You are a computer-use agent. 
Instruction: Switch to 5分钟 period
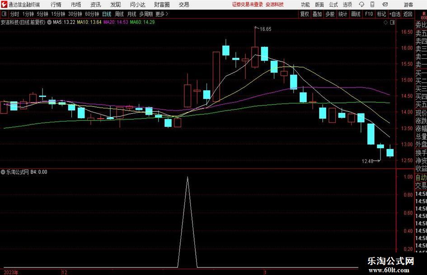click(x=42, y=14)
